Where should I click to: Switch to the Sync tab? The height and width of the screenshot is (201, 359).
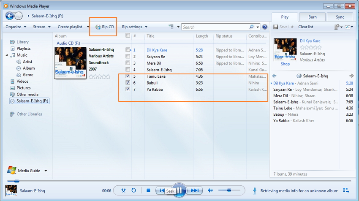(340, 17)
